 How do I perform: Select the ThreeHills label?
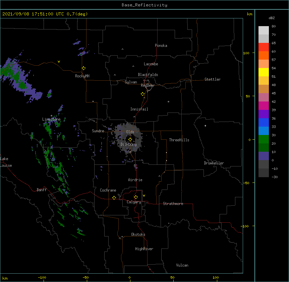tap(179, 140)
